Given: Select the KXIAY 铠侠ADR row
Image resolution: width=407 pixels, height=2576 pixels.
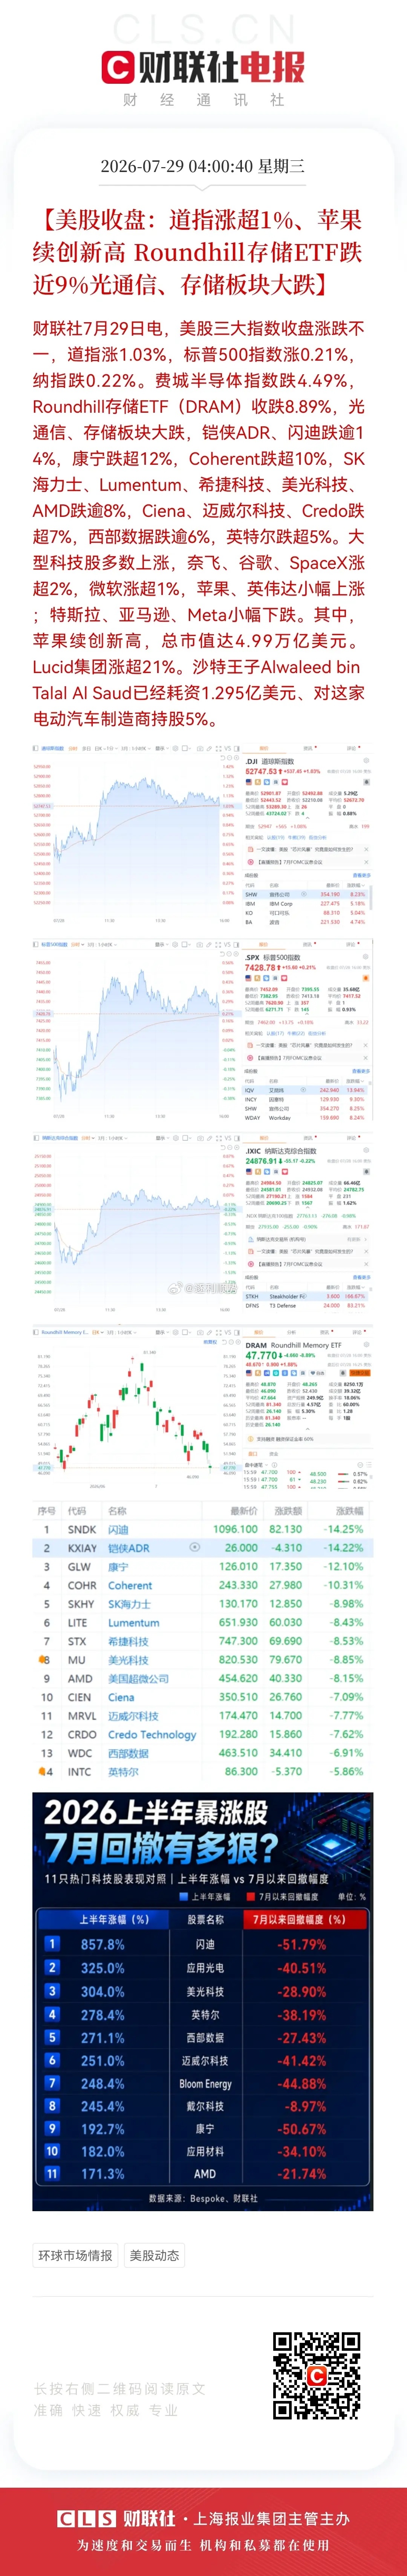Looking at the screenshot, I should pos(203,1547).
